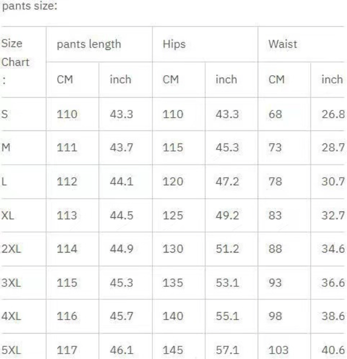Click the 'Hips' column header

(175, 44)
